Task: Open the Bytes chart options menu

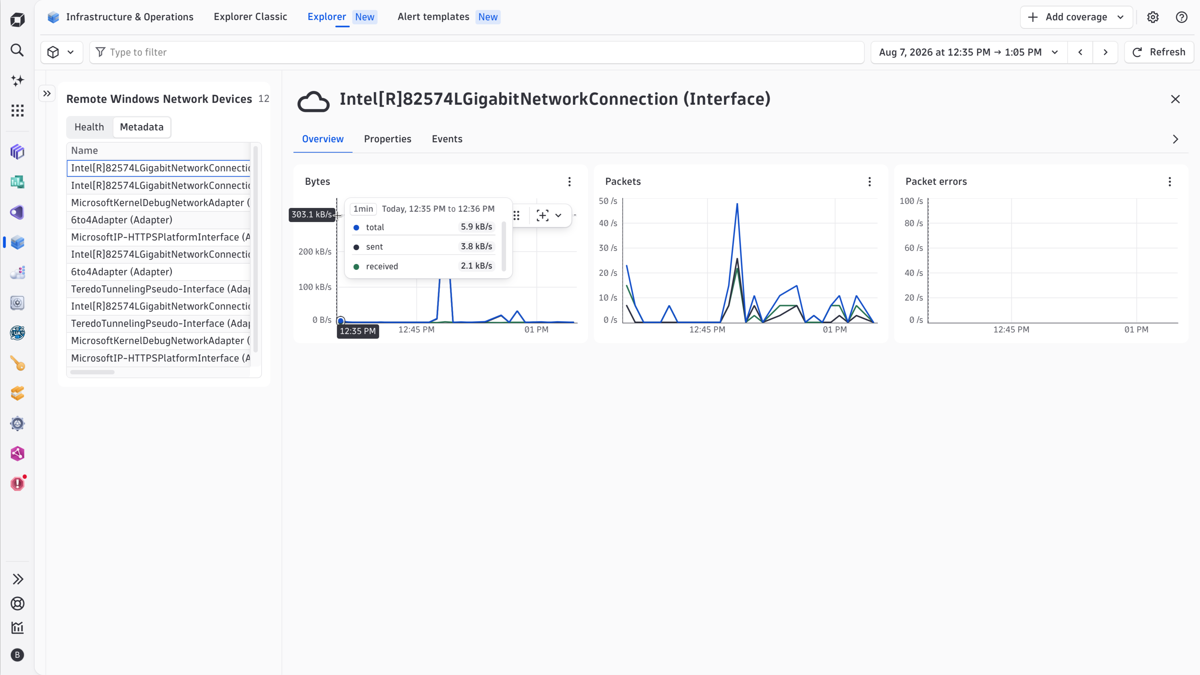Action: (569, 182)
